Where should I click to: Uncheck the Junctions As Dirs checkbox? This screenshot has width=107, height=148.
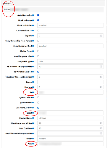38,108
